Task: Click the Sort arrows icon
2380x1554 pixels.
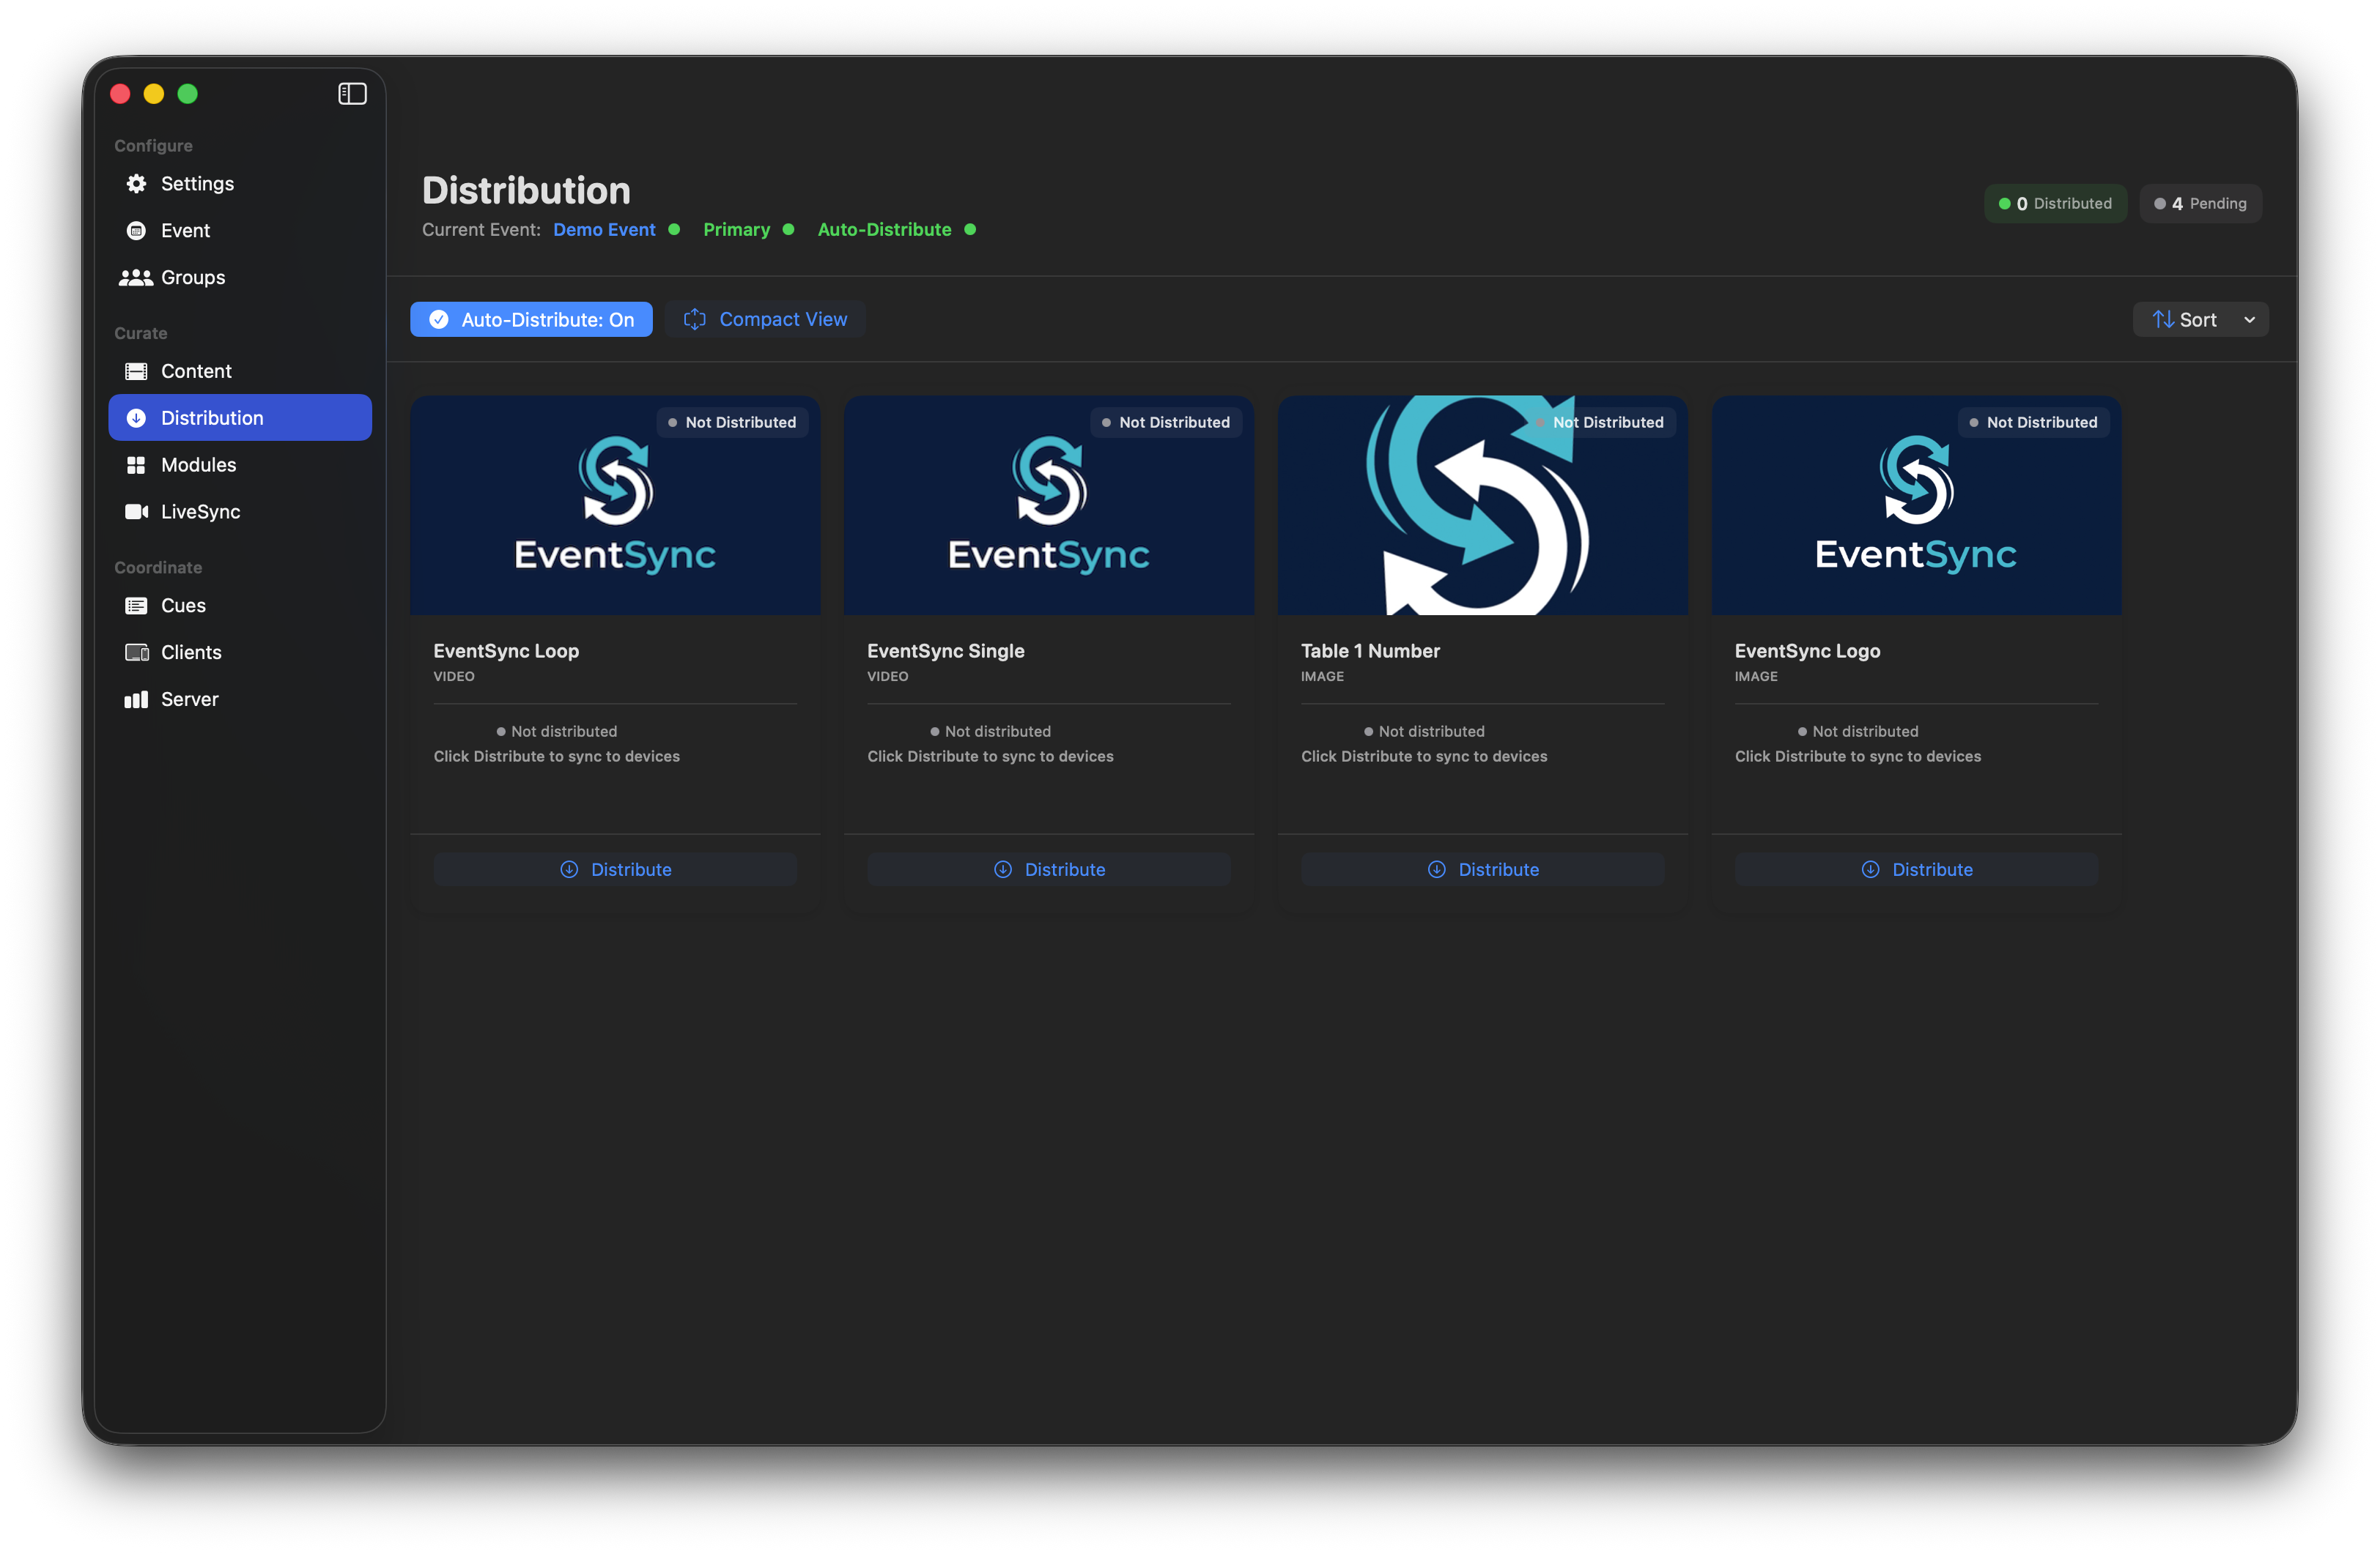Action: click(2163, 320)
